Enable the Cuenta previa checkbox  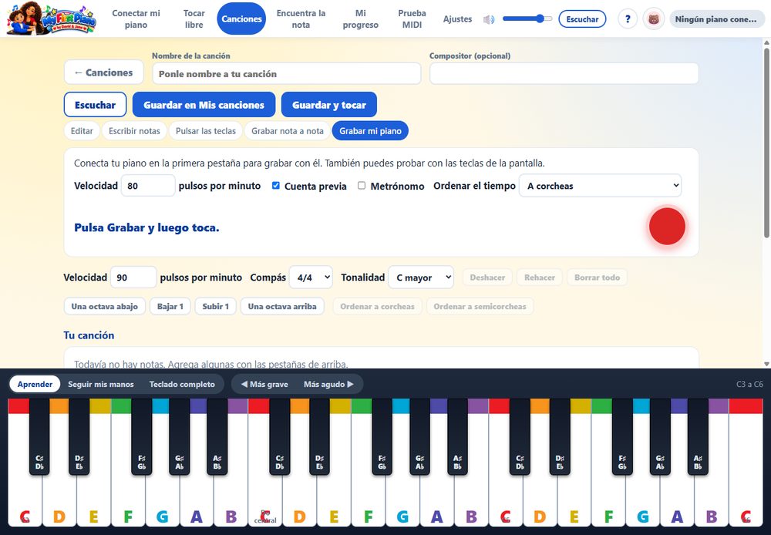276,185
